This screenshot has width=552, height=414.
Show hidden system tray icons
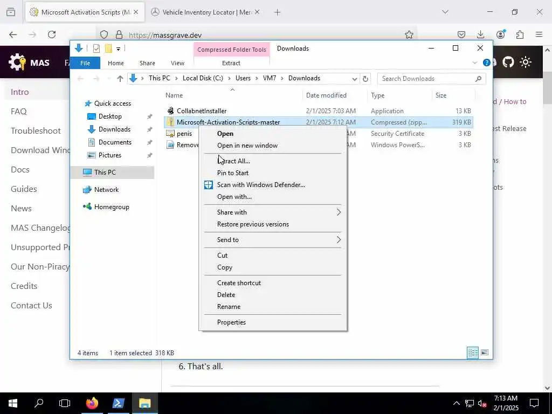tap(456, 403)
